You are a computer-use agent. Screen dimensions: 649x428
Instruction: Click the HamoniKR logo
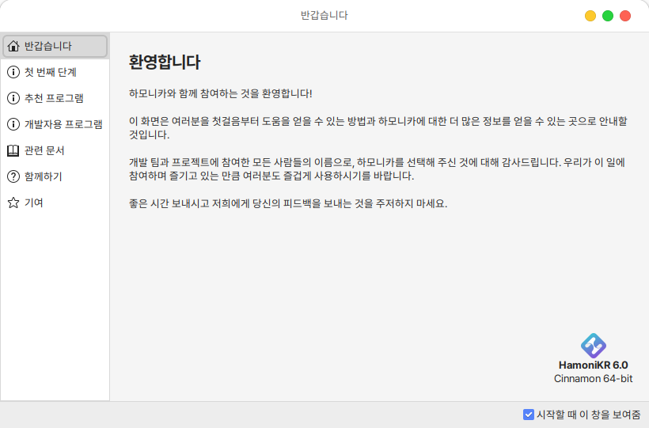(593, 345)
